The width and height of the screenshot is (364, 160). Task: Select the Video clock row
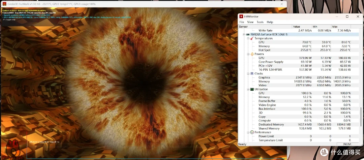pos(299,85)
